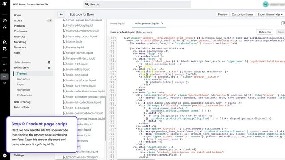Open Orders in the sidebar
The width and height of the screenshot is (285, 160).
pos(18,20)
